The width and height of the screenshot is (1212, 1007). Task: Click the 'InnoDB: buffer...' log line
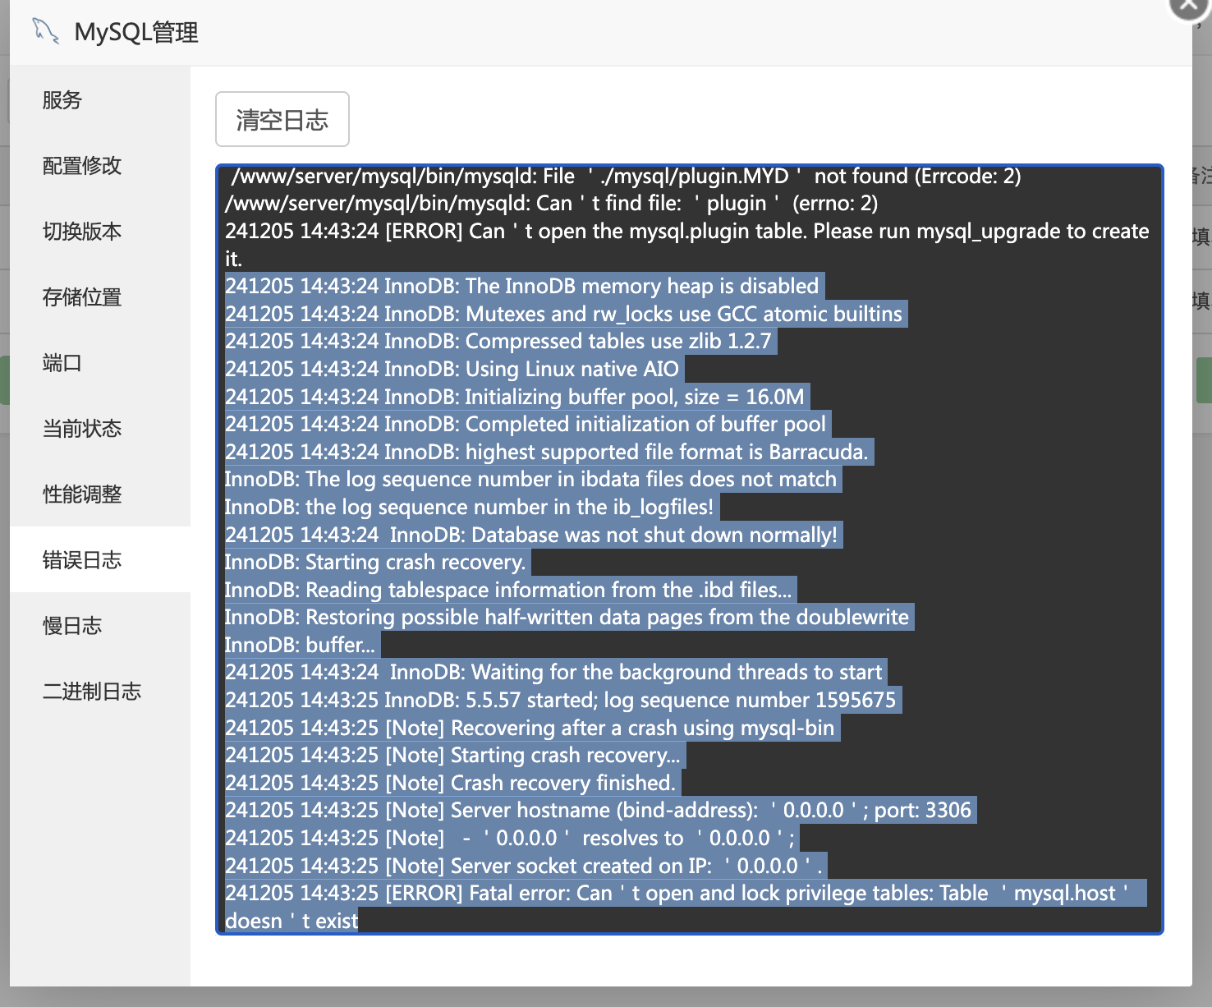pos(300,645)
